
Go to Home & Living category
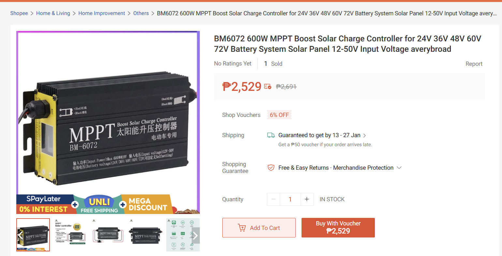click(x=53, y=13)
